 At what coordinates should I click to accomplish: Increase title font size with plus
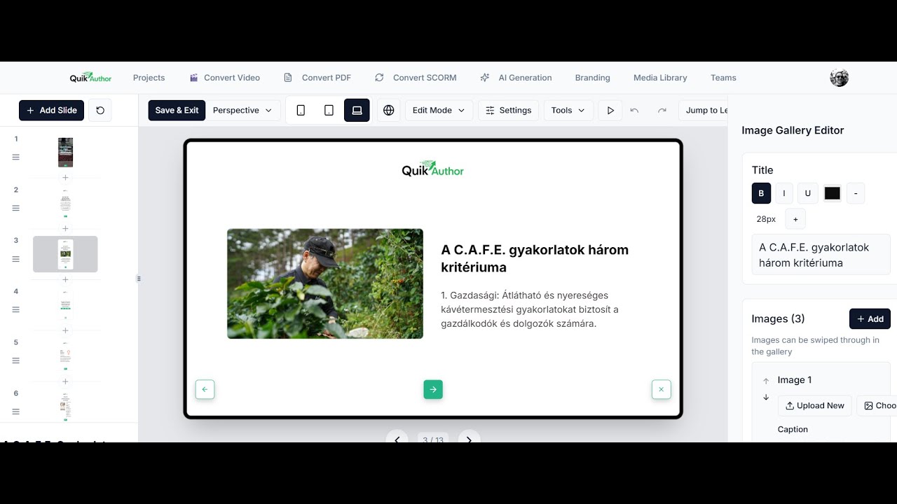pos(795,219)
